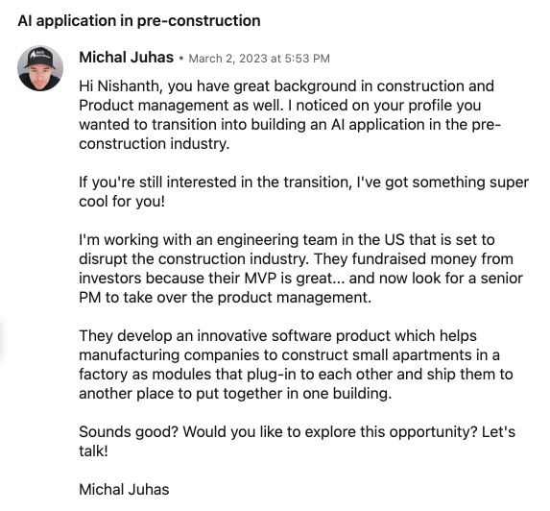Click the line "another place to put together in one building."

[235, 394]
